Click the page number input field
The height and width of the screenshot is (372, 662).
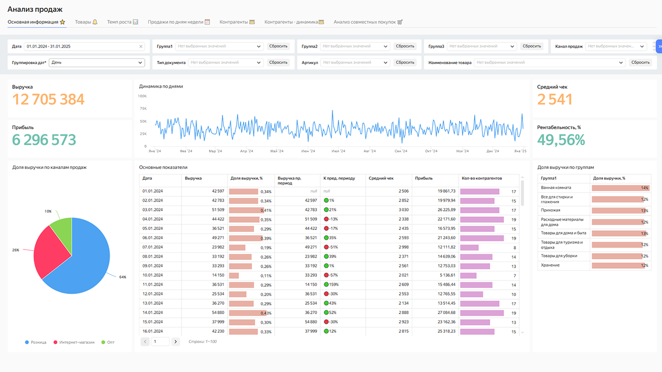pos(160,342)
